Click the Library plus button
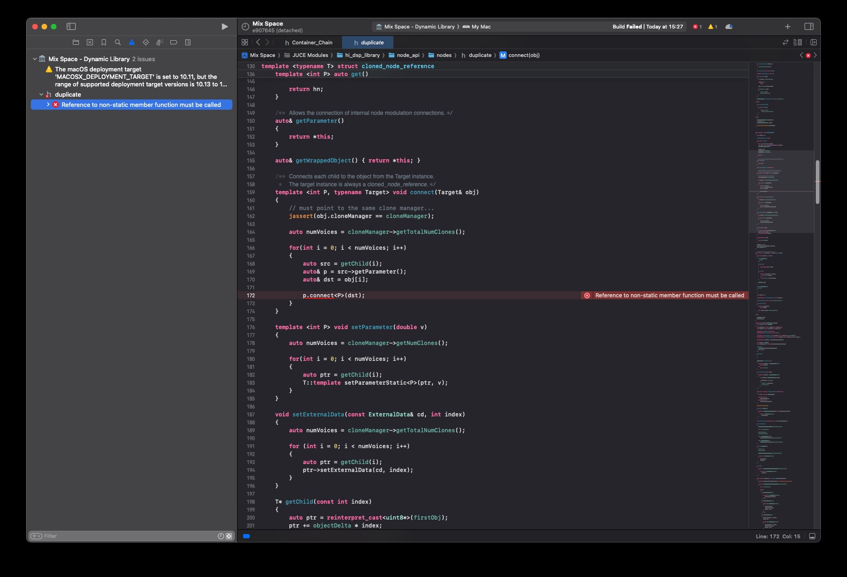847x577 pixels. pos(788,27)
